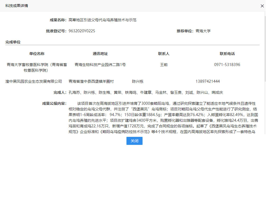Click the 联系人 column header
Viewport: 269px width, 202px height.
164,54
